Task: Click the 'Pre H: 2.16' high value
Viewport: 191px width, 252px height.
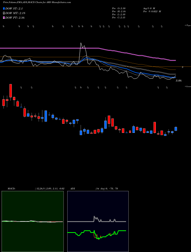Action: [x=119, y=11]
